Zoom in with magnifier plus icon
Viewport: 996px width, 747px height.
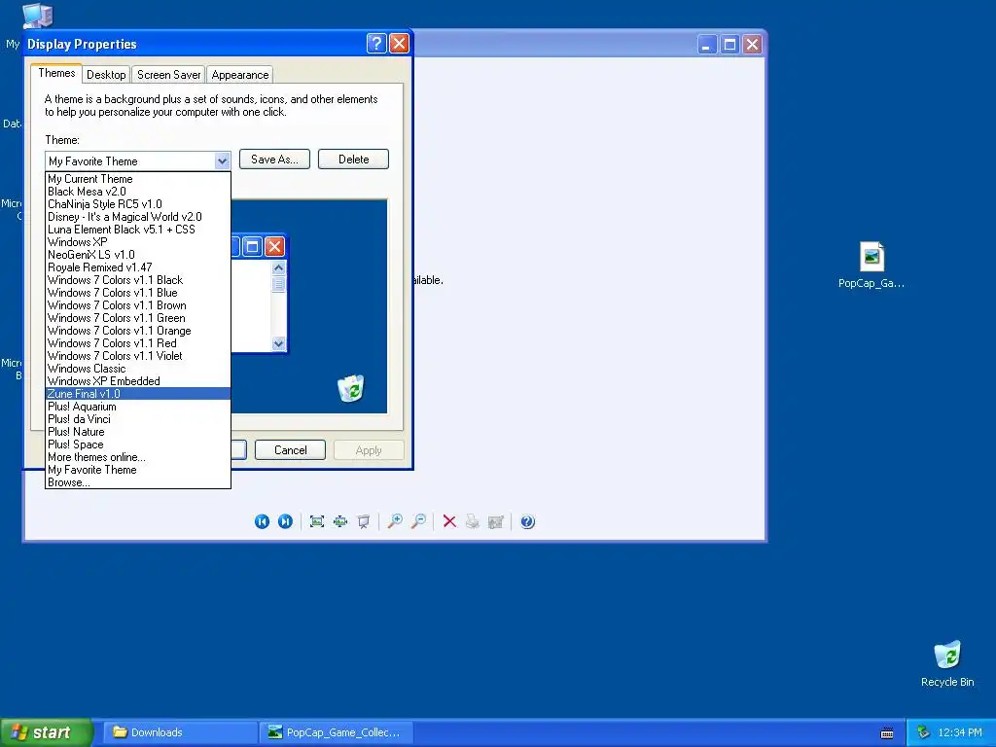(x=395, y=521)
